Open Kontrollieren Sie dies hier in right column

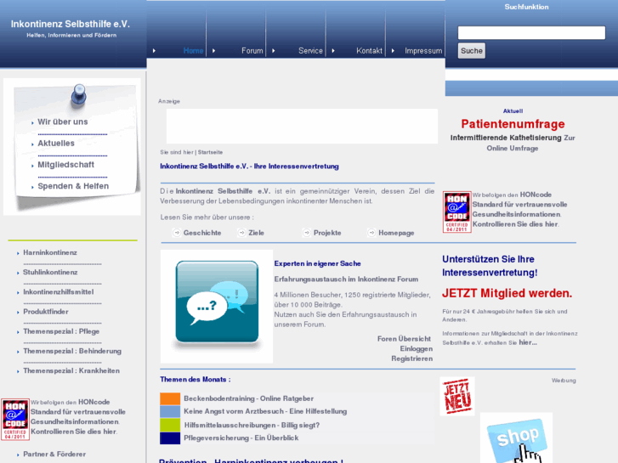tap(515, 224)
